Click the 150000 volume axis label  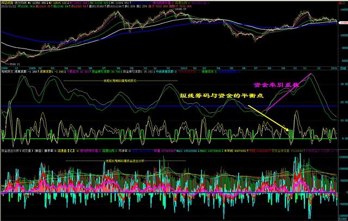point(343,157)
